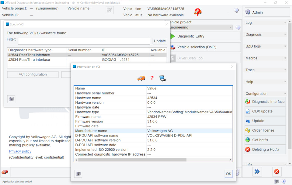Click the Diagnostic Interface icon
The height and width of the screenshot is (185, 292).
(x=248, y=102)
